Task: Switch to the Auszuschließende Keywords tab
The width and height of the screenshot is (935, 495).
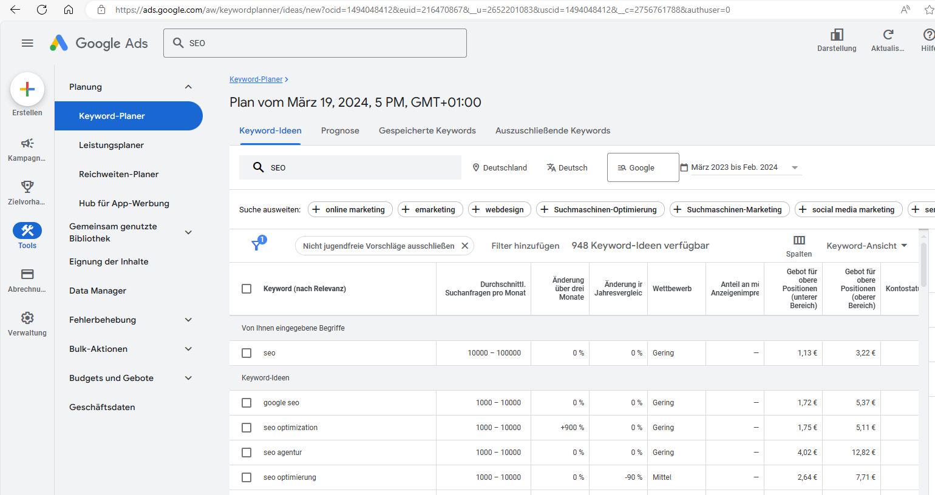Action: [x=552, y=130]
